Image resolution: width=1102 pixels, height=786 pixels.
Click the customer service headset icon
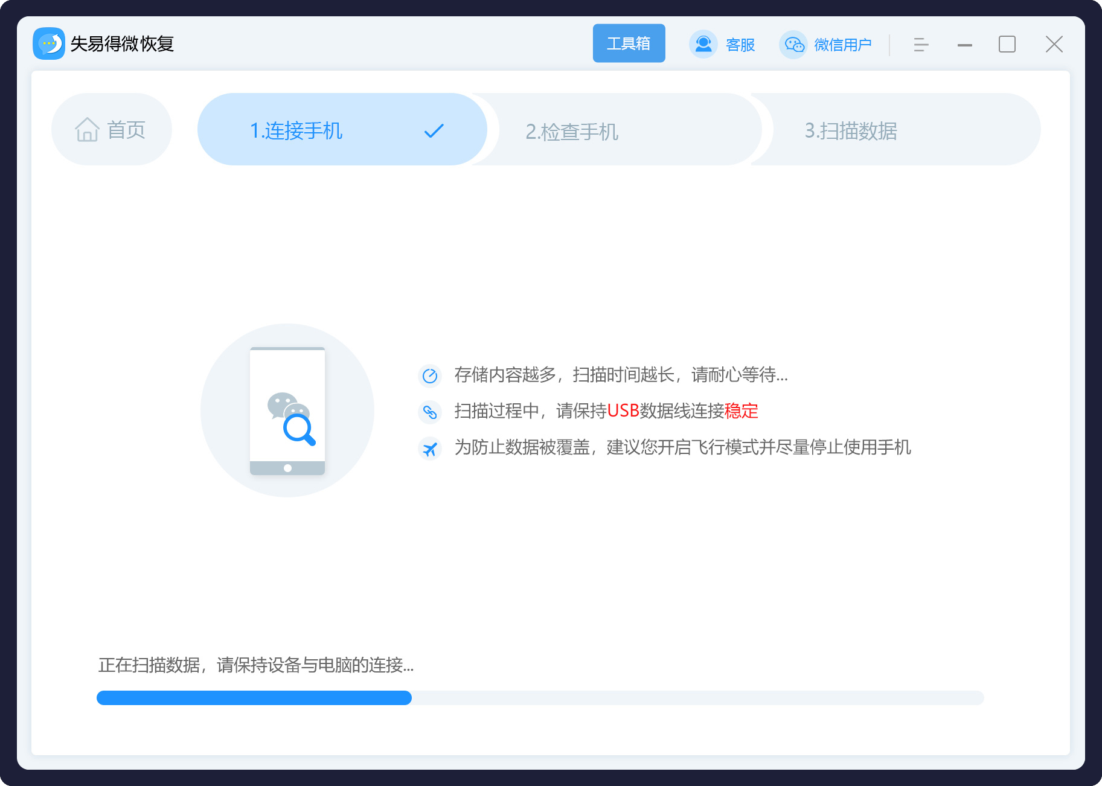coord(702,43)
